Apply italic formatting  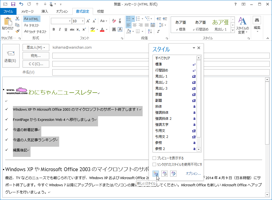pos(60,29)
